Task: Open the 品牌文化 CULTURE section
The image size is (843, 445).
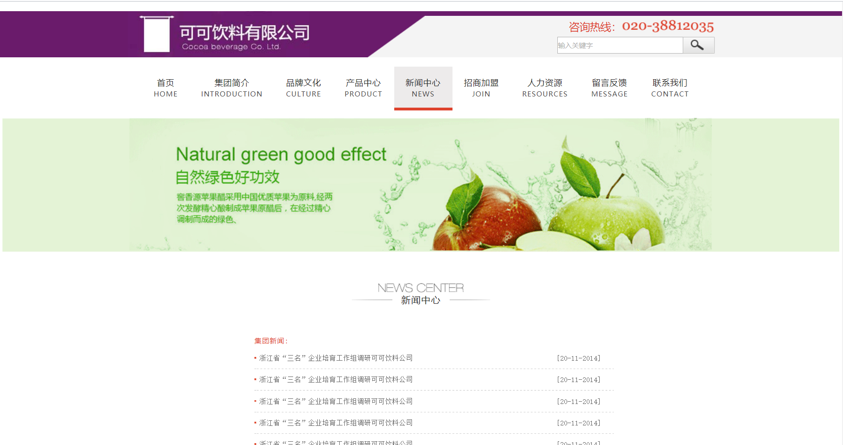Action: [x=303, y=88]
